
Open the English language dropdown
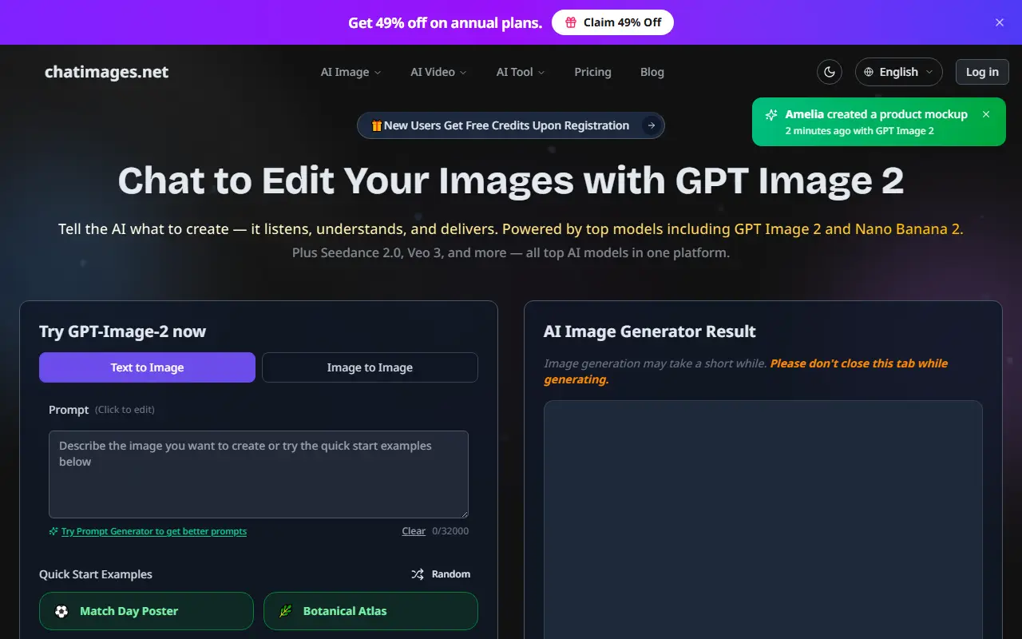(899, 72)
